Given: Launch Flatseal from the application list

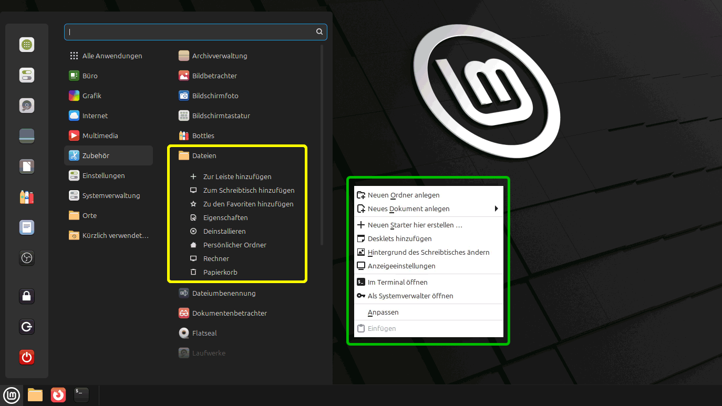Looking at the screenshot, I should click(x=204, y=333).
